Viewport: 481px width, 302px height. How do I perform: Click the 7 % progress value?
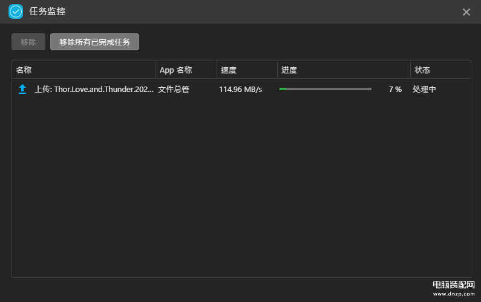tap(395, 90)
